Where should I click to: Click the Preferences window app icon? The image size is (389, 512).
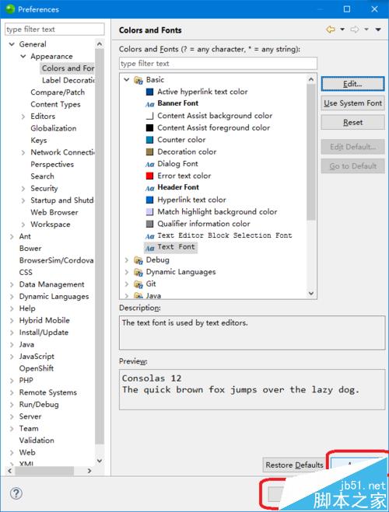click(10, 9)
